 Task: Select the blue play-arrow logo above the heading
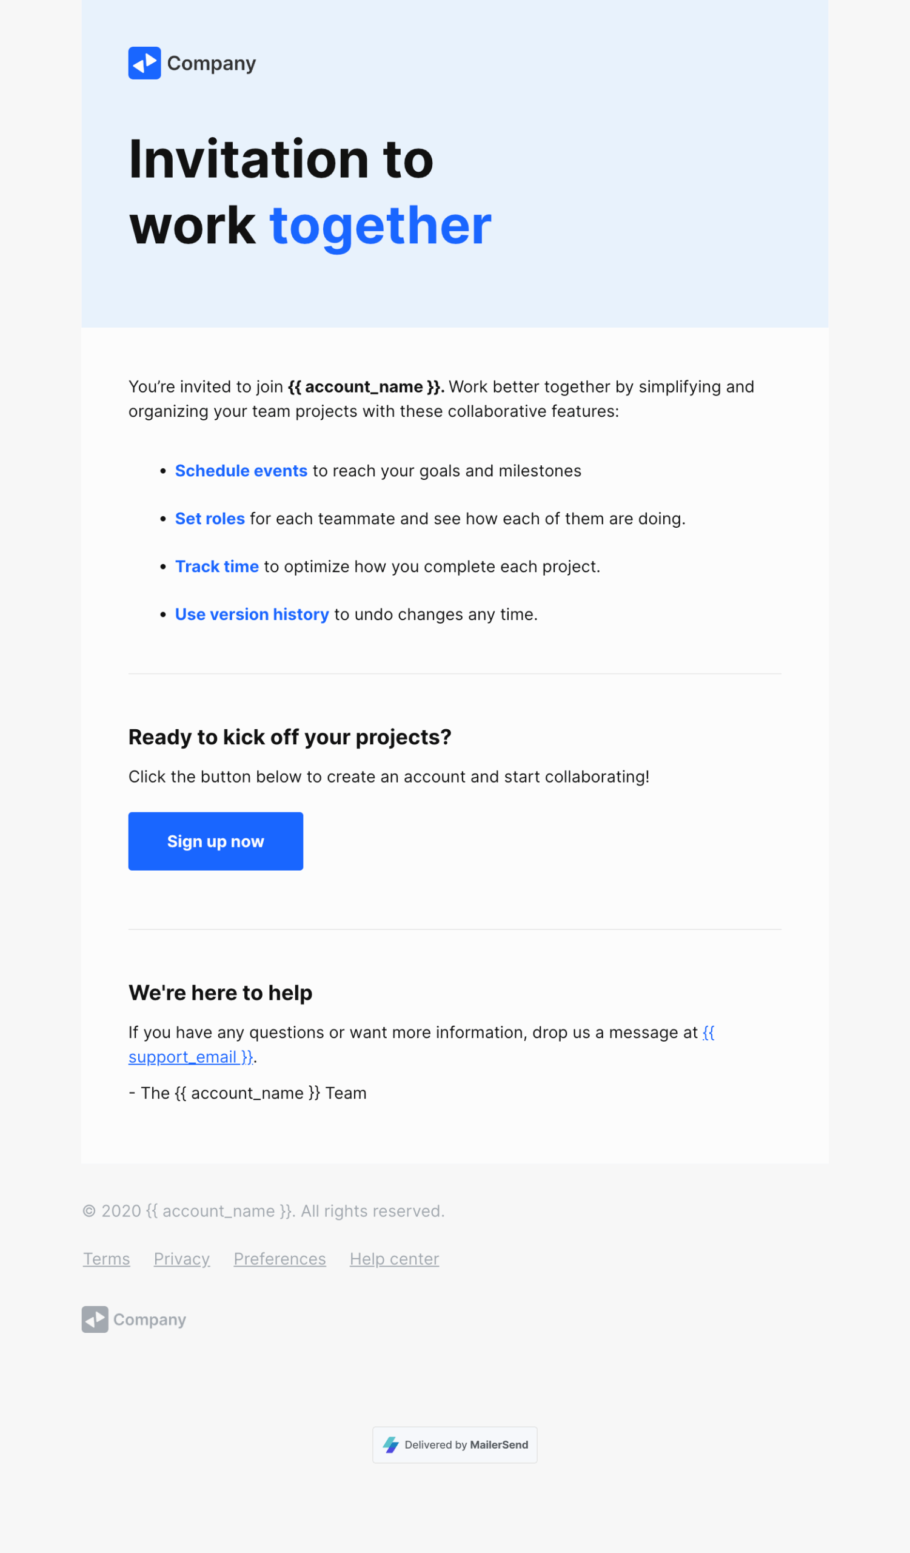144,62
